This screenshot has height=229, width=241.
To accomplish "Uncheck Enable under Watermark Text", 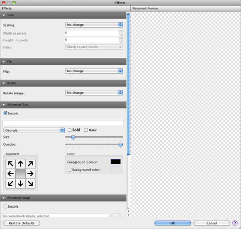I will click(5, 113).
